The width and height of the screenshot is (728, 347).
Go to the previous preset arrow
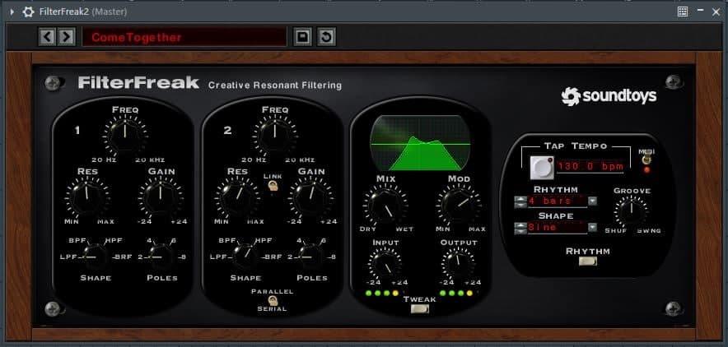(48, 37)
